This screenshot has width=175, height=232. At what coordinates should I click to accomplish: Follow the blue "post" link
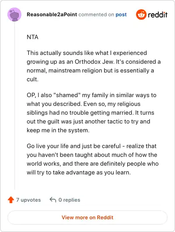pos(121,14)
